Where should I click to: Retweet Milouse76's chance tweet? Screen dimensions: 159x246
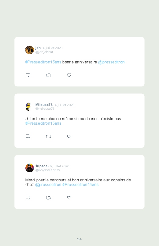click(48, 137)
